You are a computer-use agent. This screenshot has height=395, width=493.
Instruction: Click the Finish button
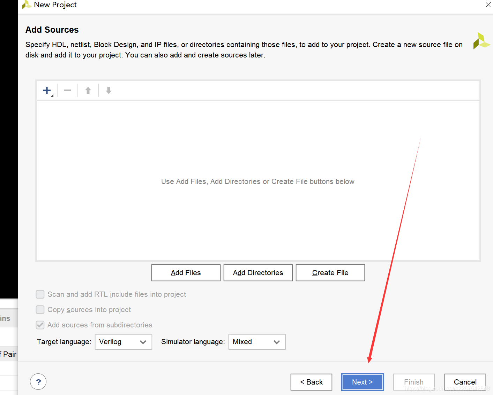pyautogui.click(x=414, y=382)
